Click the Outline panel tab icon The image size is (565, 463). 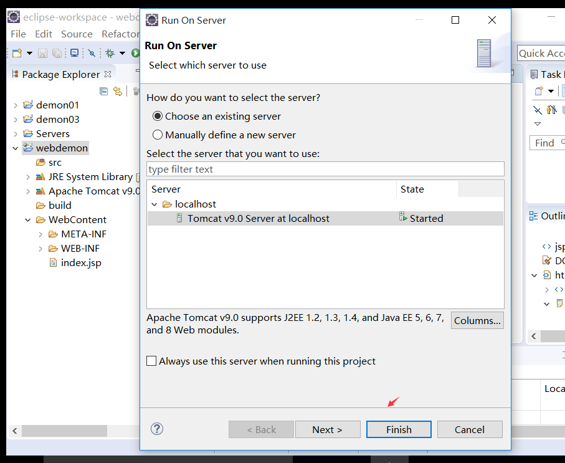point(533,216)
